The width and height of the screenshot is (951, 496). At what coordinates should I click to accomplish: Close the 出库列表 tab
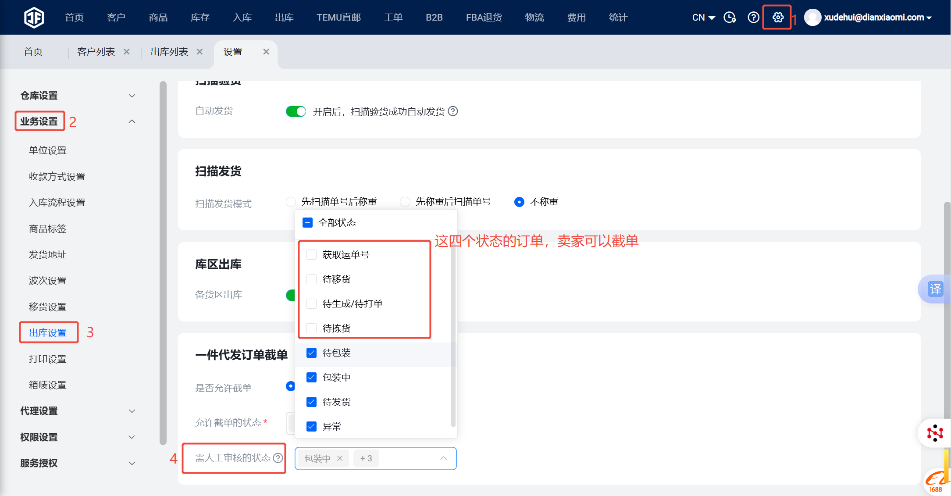click(x=199, y=52)
